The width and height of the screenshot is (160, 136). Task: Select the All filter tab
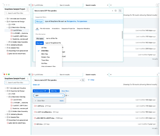[x=37, y=28]
